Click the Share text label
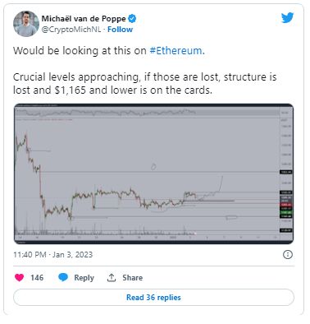 pos(132,278)
